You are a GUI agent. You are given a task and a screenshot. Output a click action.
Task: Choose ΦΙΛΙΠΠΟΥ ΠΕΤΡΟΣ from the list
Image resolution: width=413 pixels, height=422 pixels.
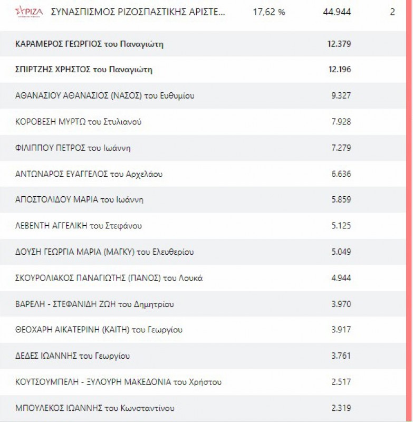[73, 148]
